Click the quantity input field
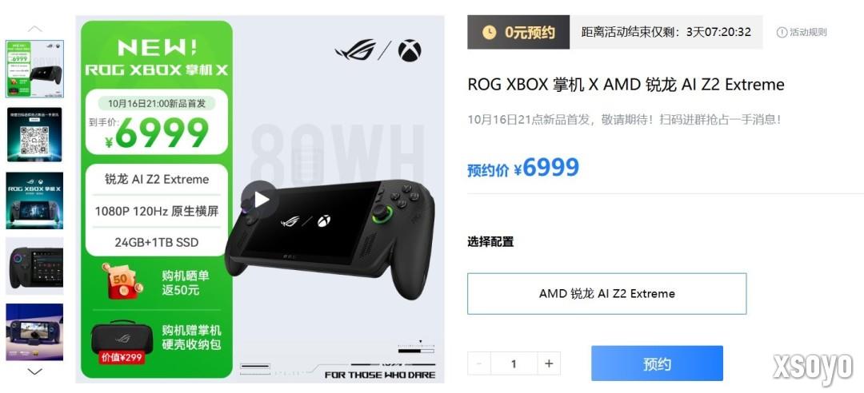This screenshot has height=393, width=864. click(x=514, y=363)
